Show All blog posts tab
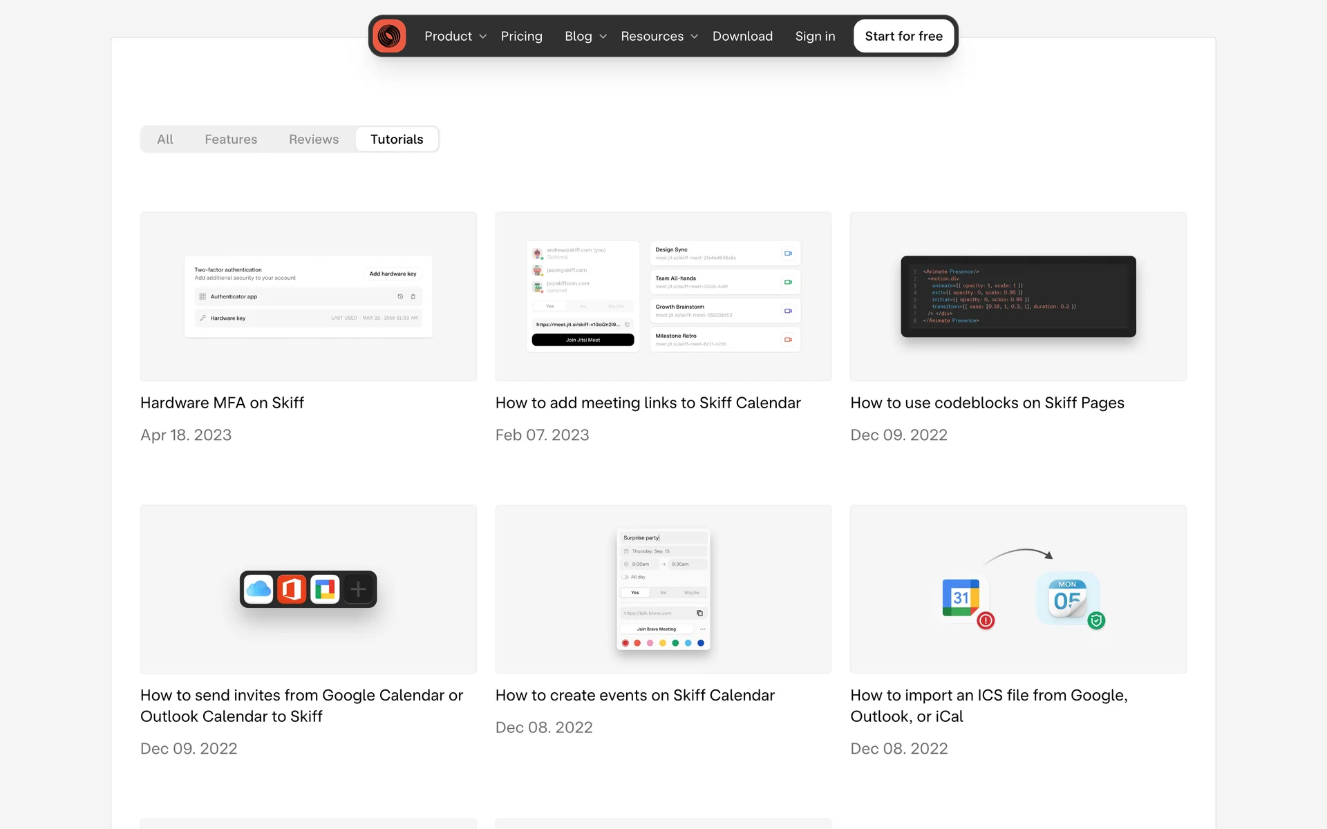This screenshot has width=1327, height=829. tap(165, 140)
